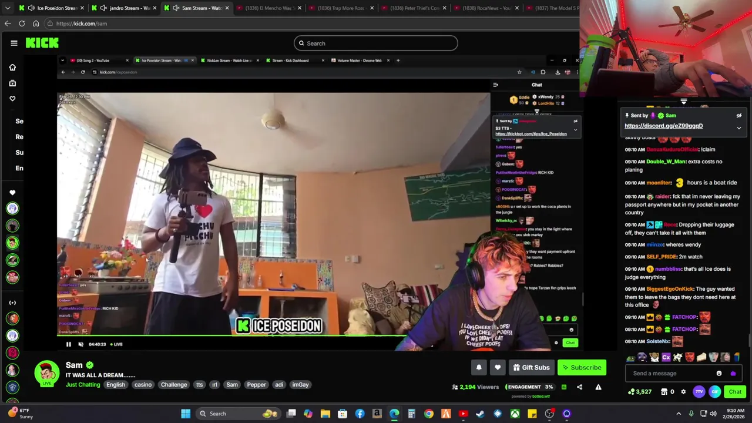Report stream with the warning triangle icon
This screenshot has height=423, width=752.
598,387
